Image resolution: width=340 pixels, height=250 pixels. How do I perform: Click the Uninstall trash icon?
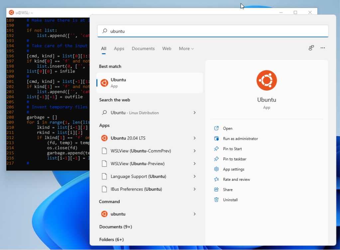(x=216, y=200)
